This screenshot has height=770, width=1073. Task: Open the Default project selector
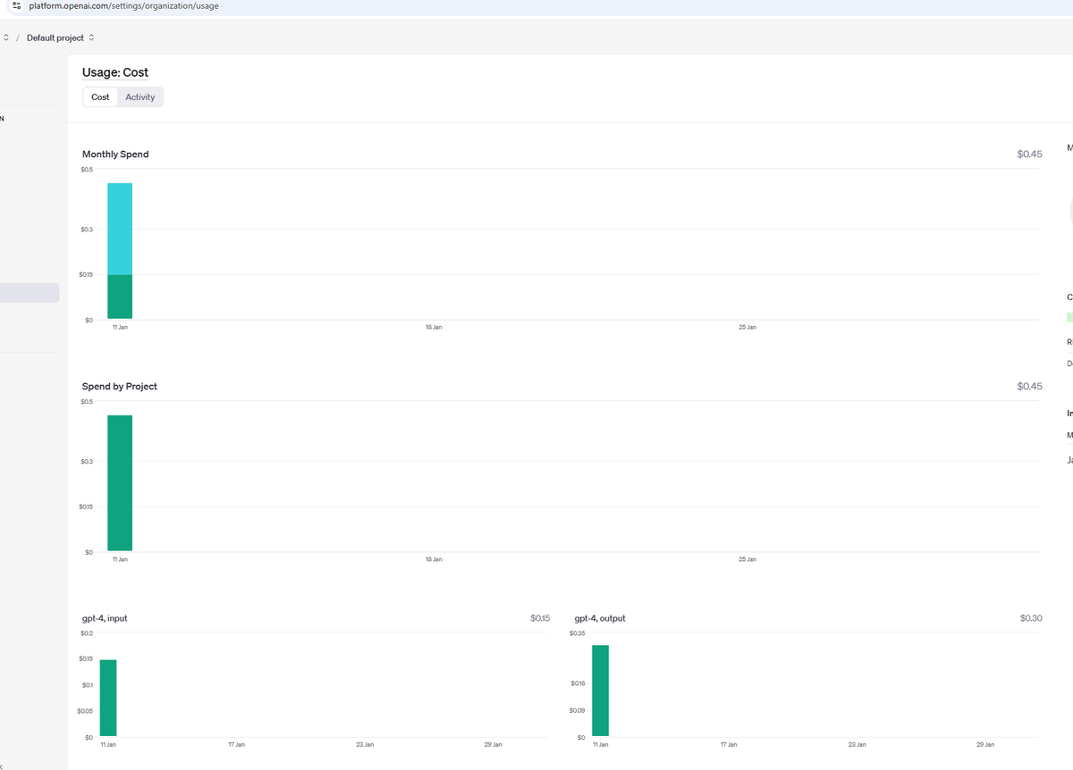pos(60,38)
